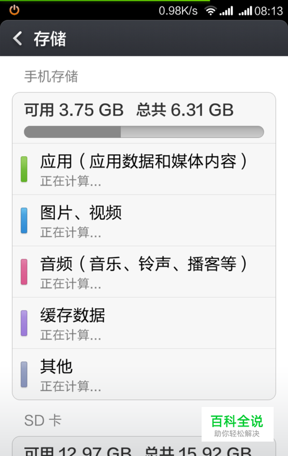Tap the SD 卡 section header
This screenshot has width=288, height=456.
tap(43, 420)
